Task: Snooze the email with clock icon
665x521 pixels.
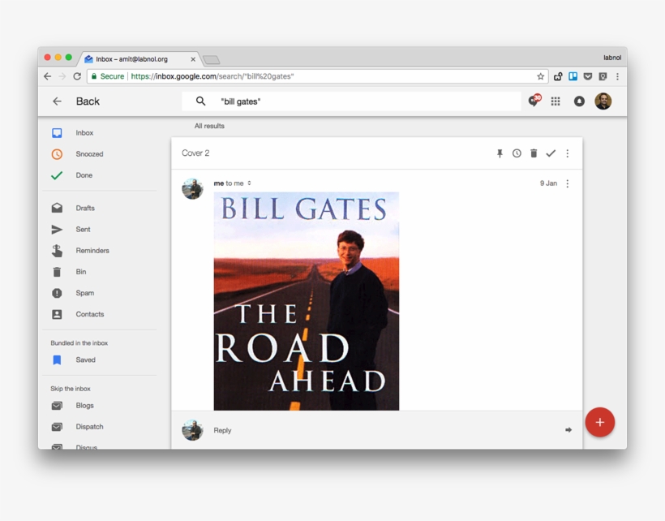Action: point(517,153)
